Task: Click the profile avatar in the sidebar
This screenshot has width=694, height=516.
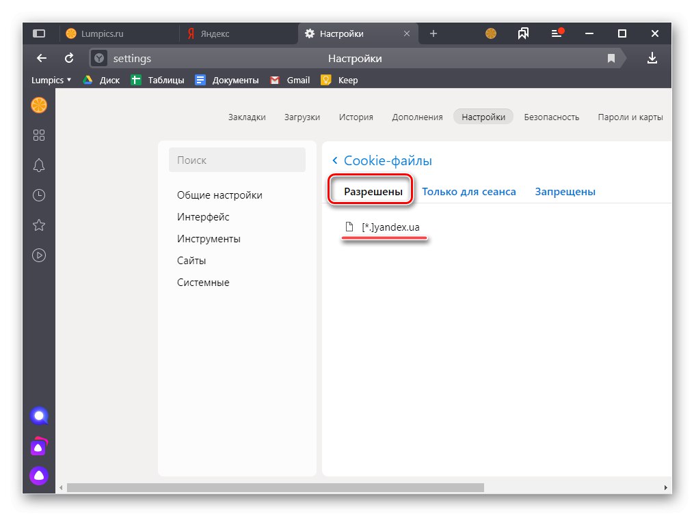Action: point(39,105)
